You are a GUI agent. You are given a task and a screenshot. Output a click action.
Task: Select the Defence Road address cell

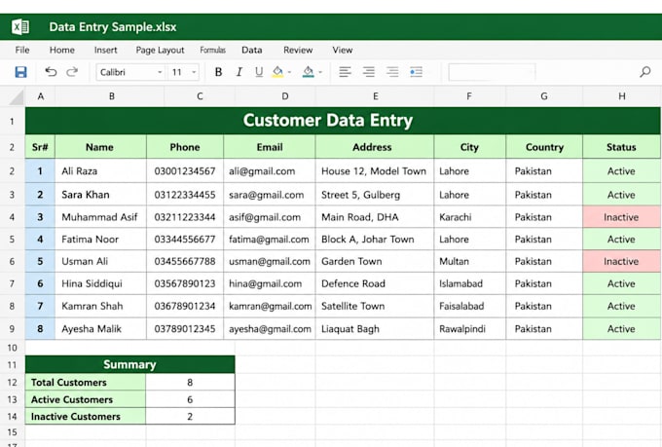point(375,283)
